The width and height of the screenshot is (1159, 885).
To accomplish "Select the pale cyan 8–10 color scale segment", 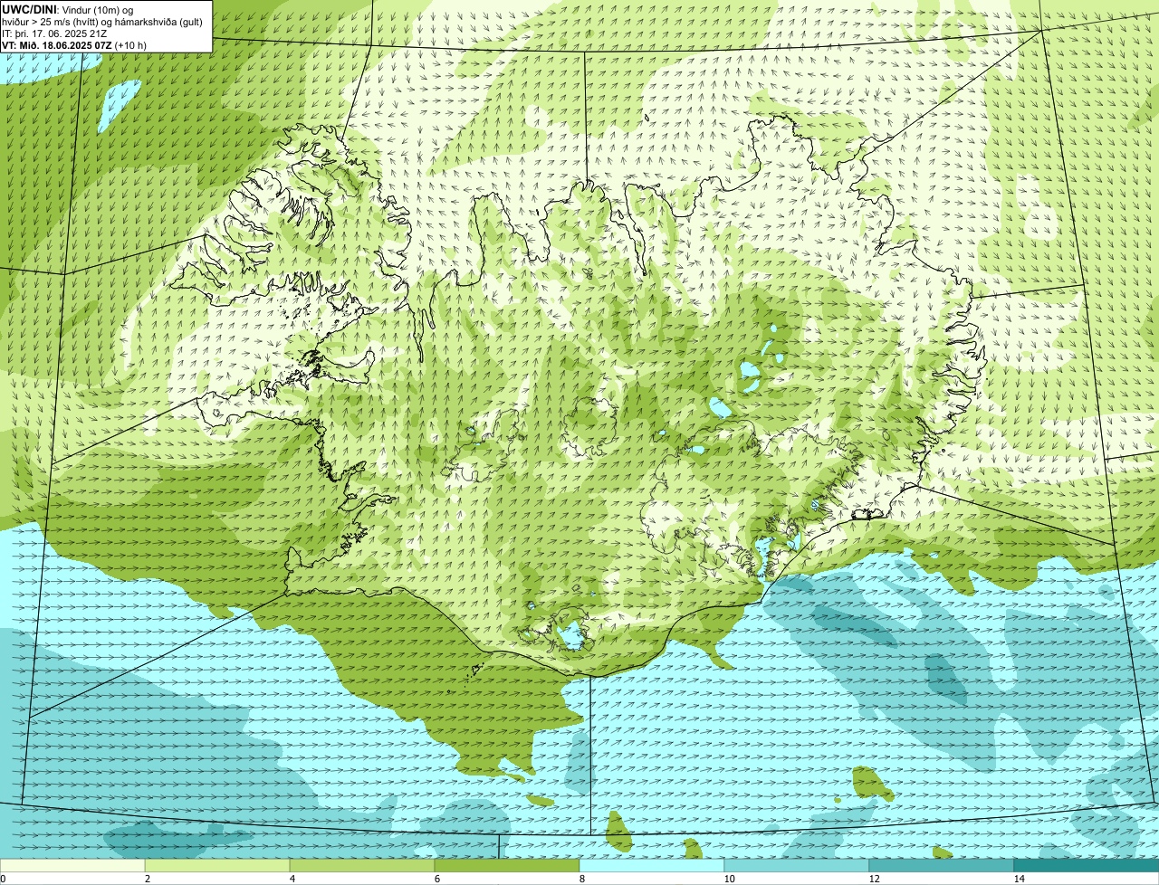I will click(x=652, y=865).
